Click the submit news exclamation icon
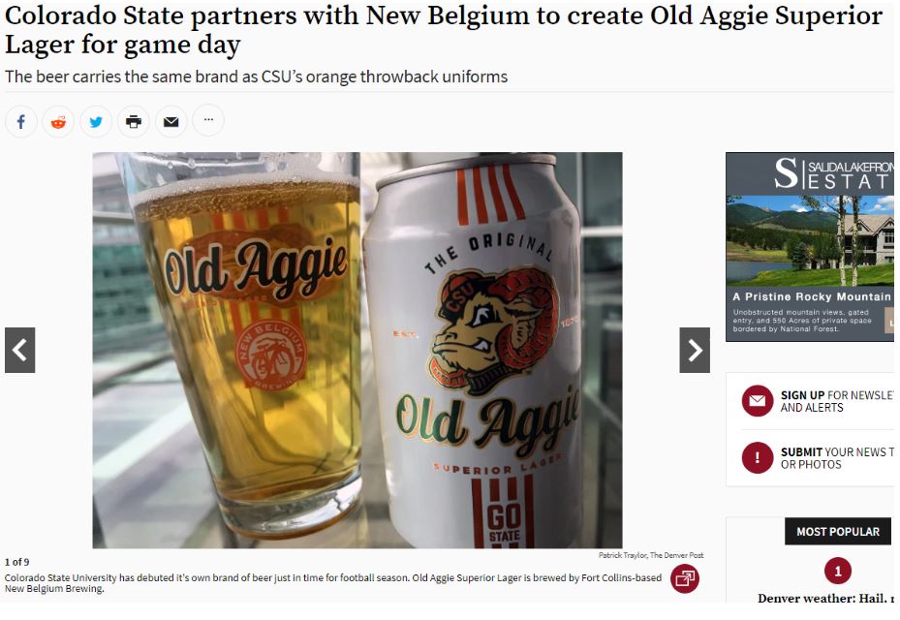 757,457
